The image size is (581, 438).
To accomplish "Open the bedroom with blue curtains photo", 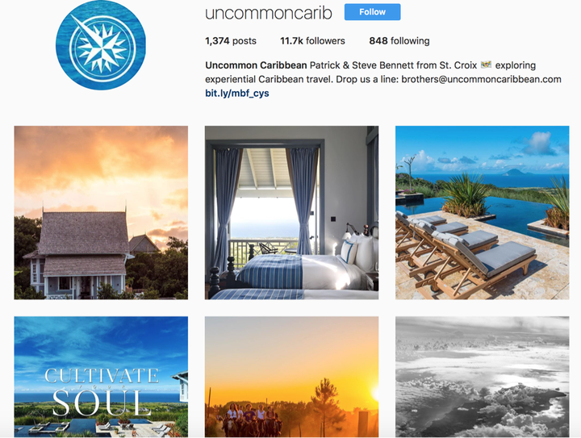I will pos(291,212).
